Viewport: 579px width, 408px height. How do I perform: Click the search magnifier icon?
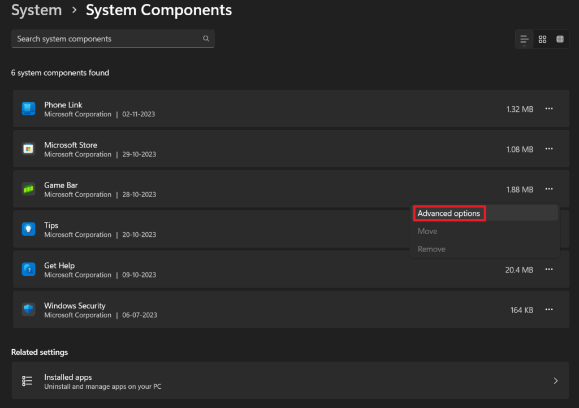(x=206, y=39)
